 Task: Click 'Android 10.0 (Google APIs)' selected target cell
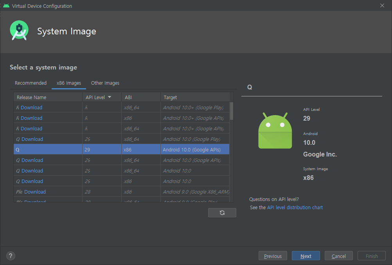coord(195,149)
